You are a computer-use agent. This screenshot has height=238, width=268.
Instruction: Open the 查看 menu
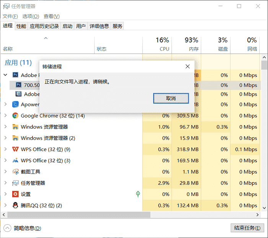[x=52, y=16]
